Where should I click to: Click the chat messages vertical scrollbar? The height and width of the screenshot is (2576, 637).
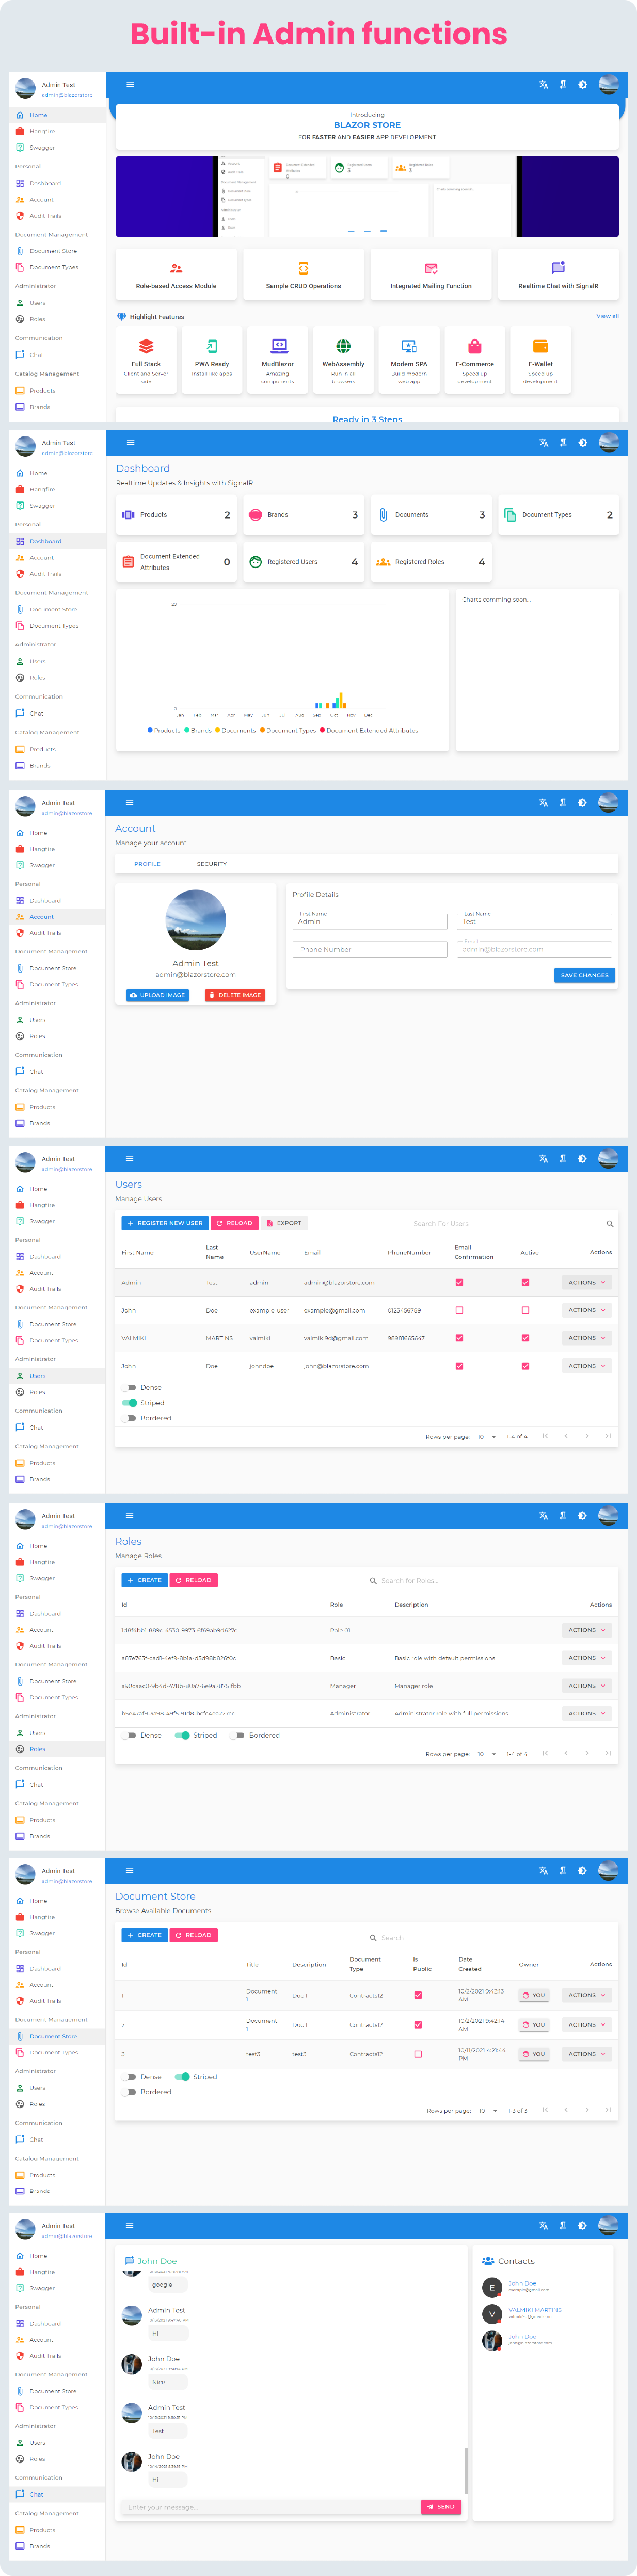click(466, 2470)
